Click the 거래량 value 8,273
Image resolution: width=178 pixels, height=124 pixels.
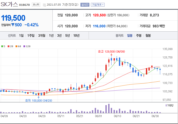(x=154, y=15)
